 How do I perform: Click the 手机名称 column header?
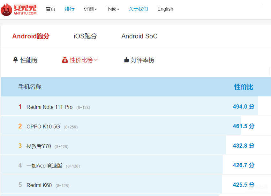[x=30, y=86]
